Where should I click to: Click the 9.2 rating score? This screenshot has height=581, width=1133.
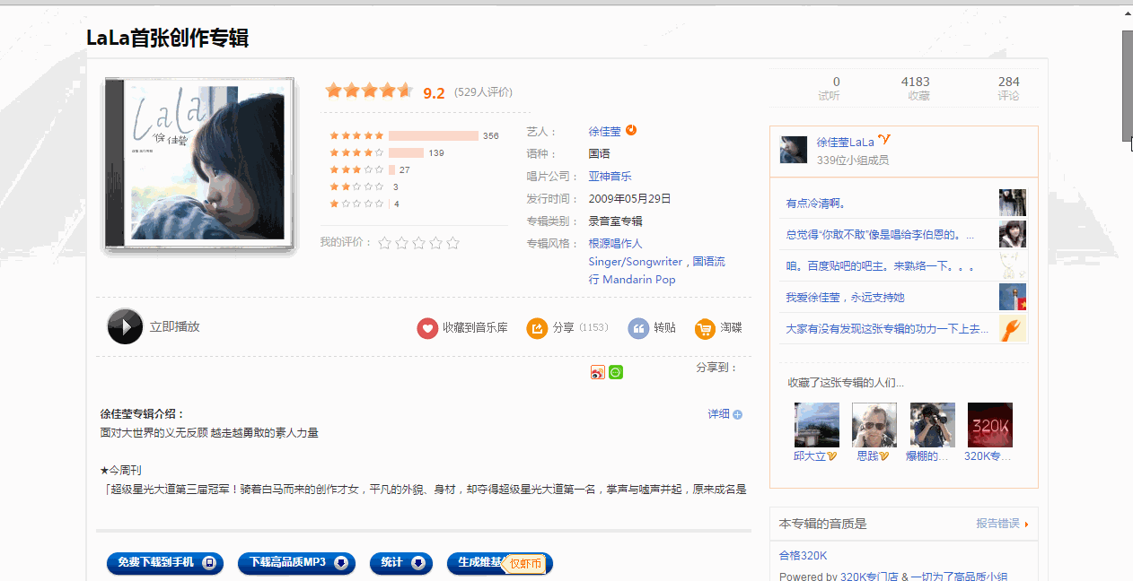(434, 92)
